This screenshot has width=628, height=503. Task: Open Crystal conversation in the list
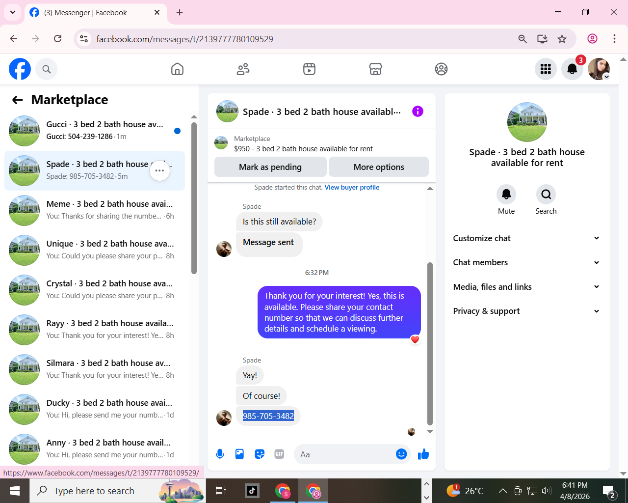pos(95,290)
